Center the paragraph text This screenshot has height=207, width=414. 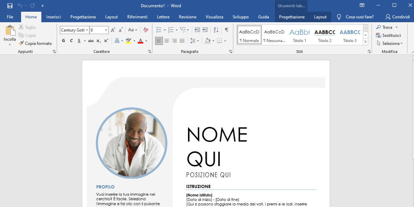(x=167, y=41)
